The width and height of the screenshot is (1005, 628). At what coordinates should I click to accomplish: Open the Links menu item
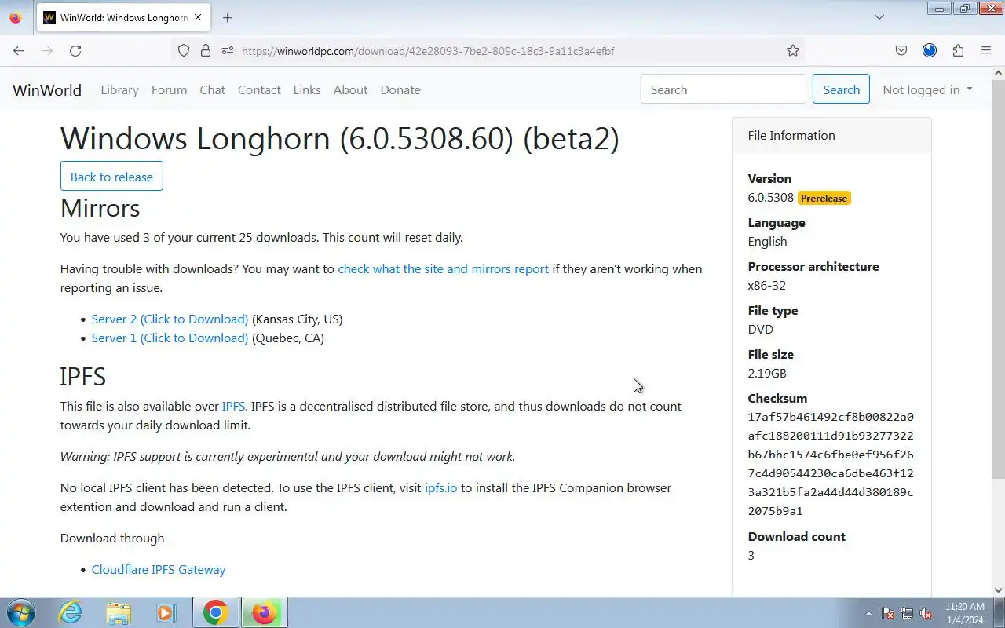307,89
